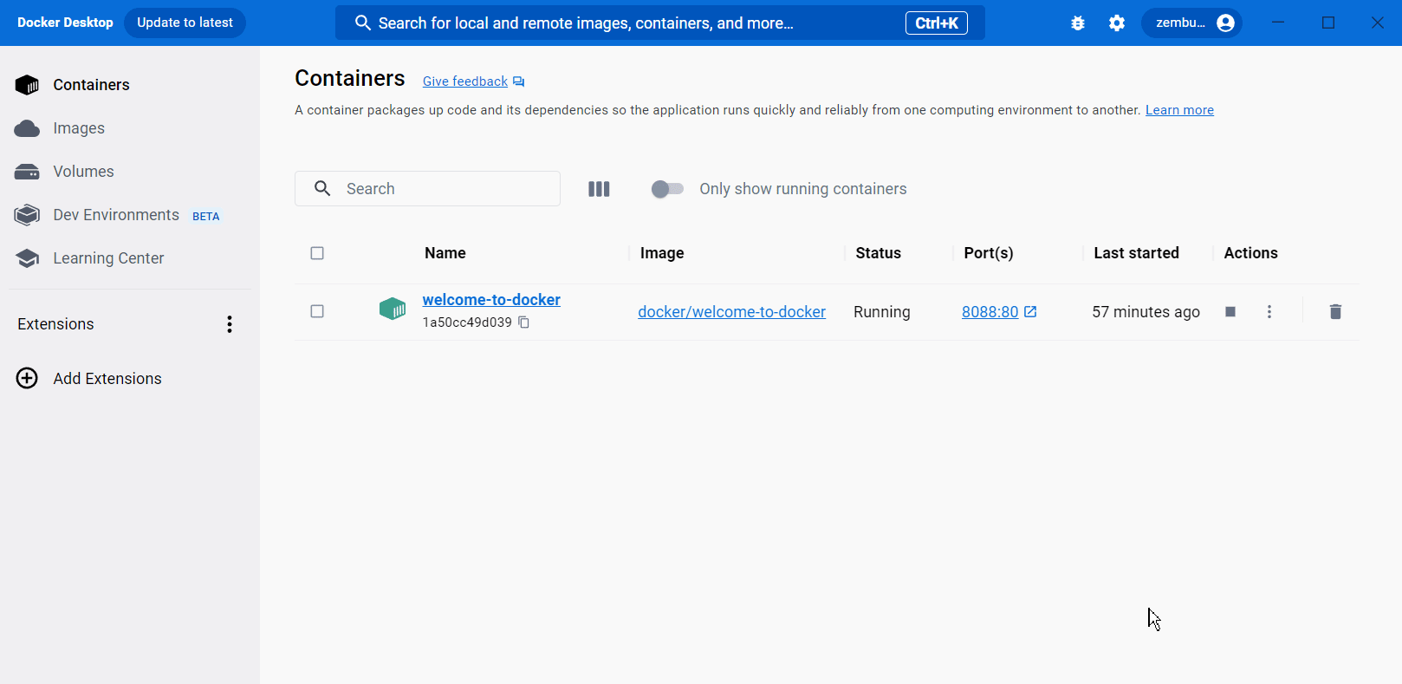
Task: Focus the containers Search field
Action: tap(427, 189)
